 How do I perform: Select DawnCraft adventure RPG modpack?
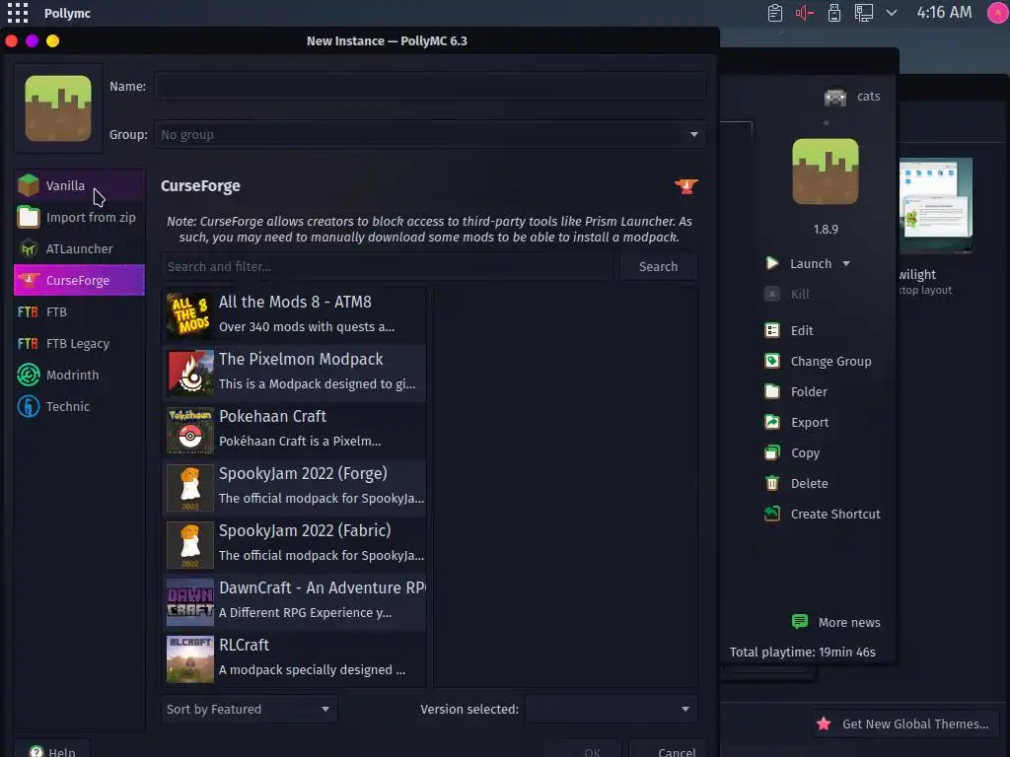click(x=296, y=601)
